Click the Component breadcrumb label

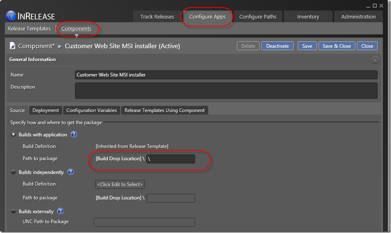pos(37,46)
